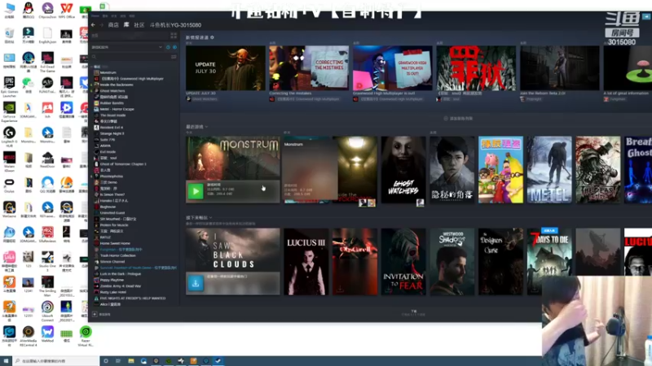The height and width of the screenshot is (366, 652).
Task: Open the 商店 store tab
Action: click(113, 25)
